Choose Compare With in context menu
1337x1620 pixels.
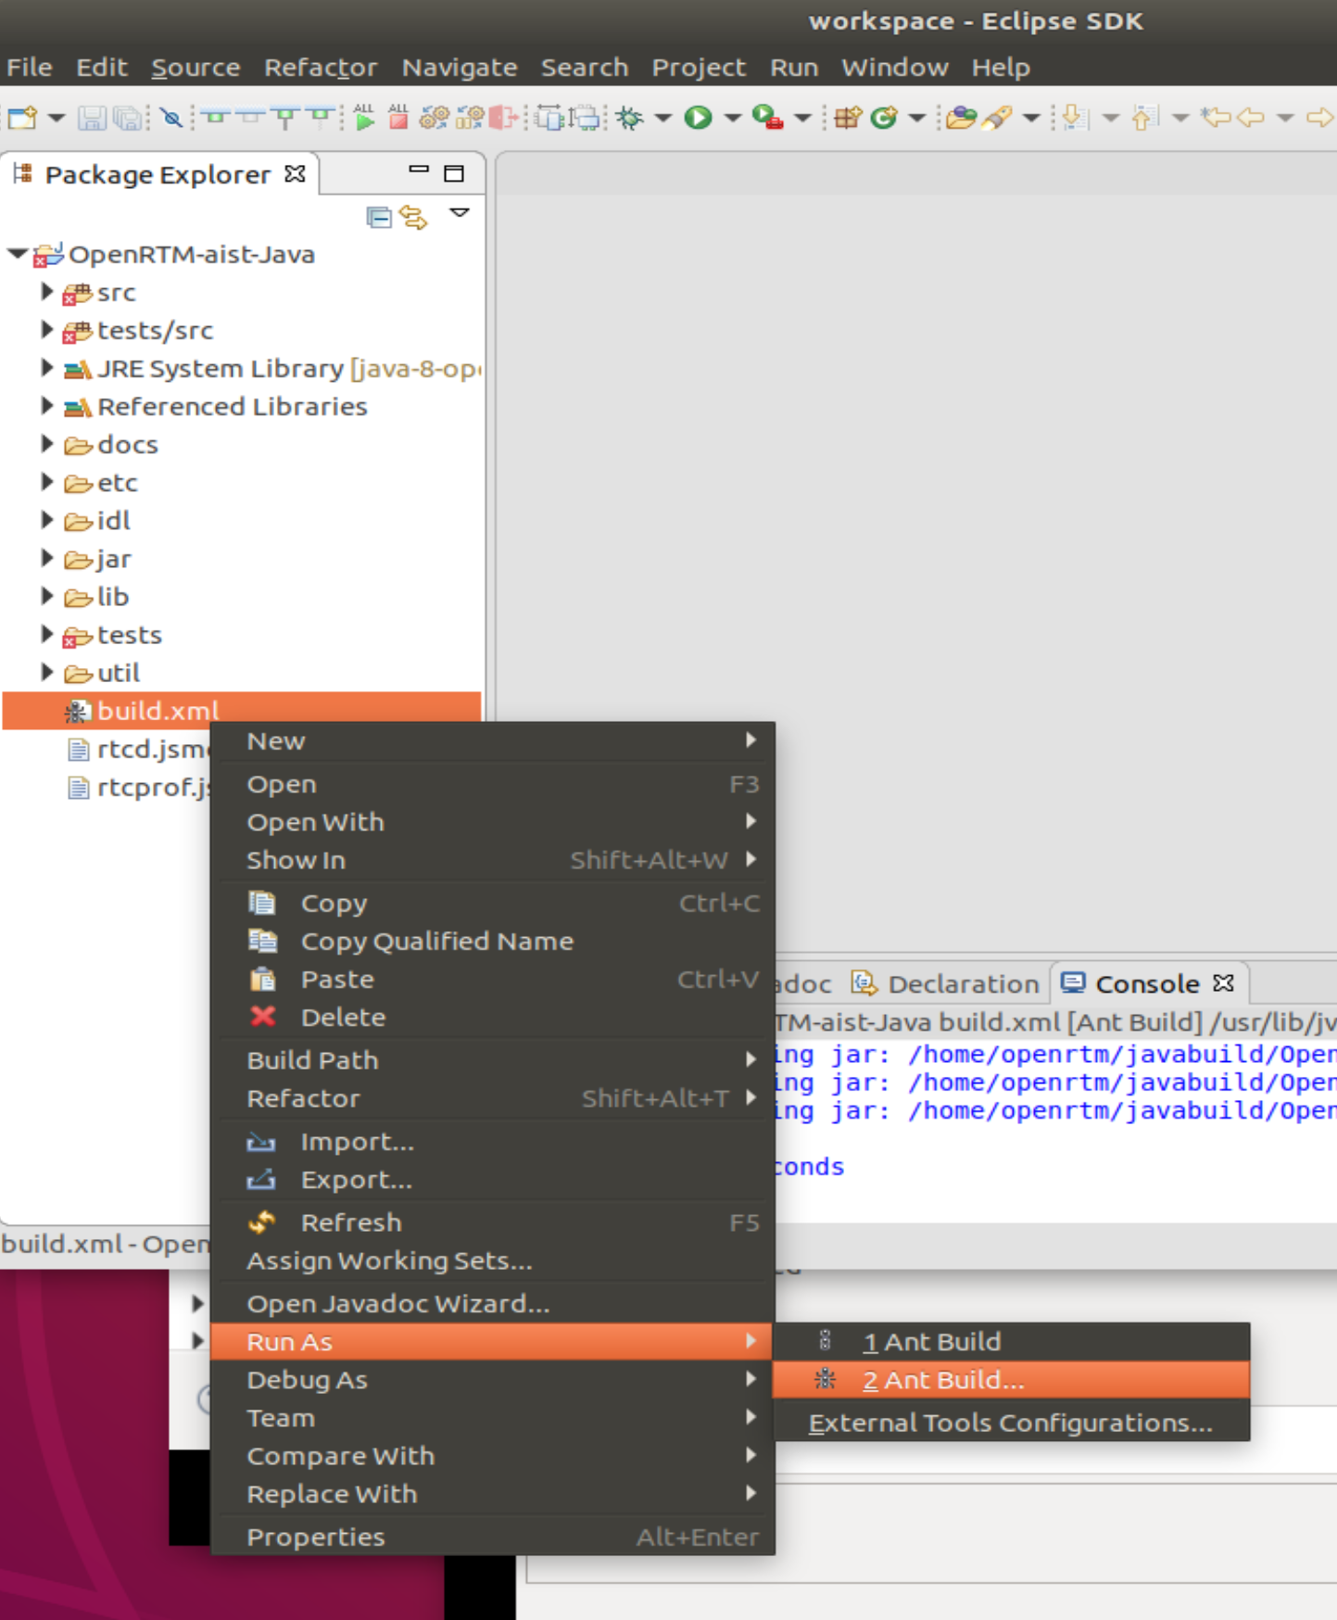tap(493, 1456)
